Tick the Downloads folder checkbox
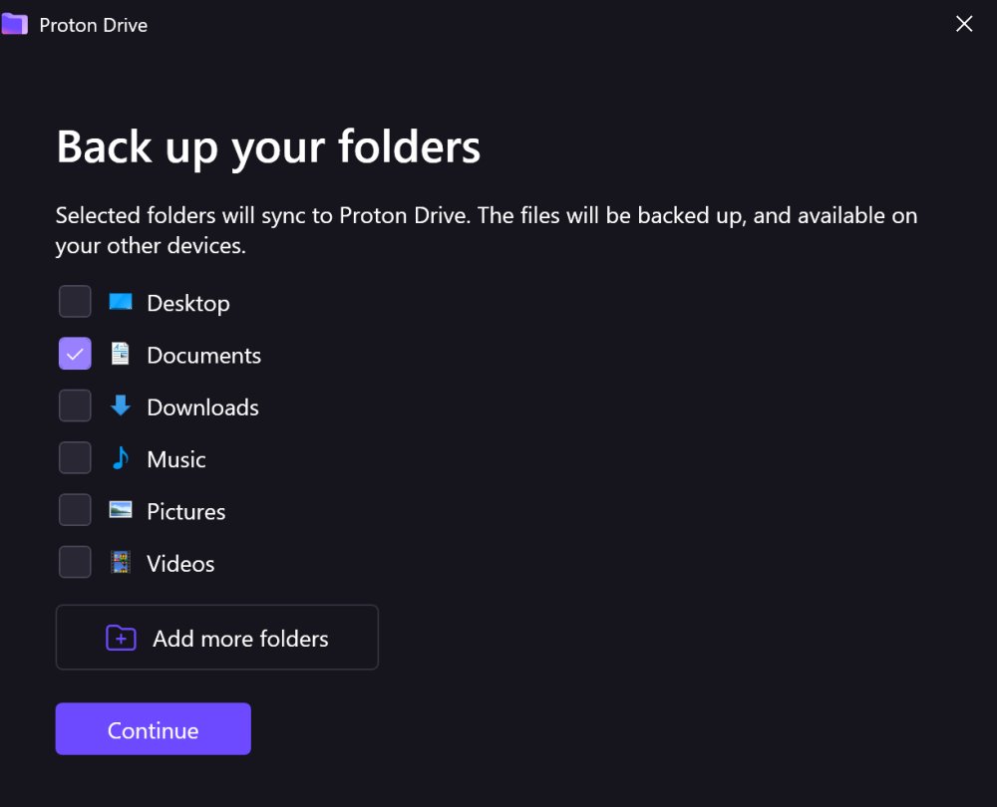This screenshot has width=997, height=807. click(75, 405)
